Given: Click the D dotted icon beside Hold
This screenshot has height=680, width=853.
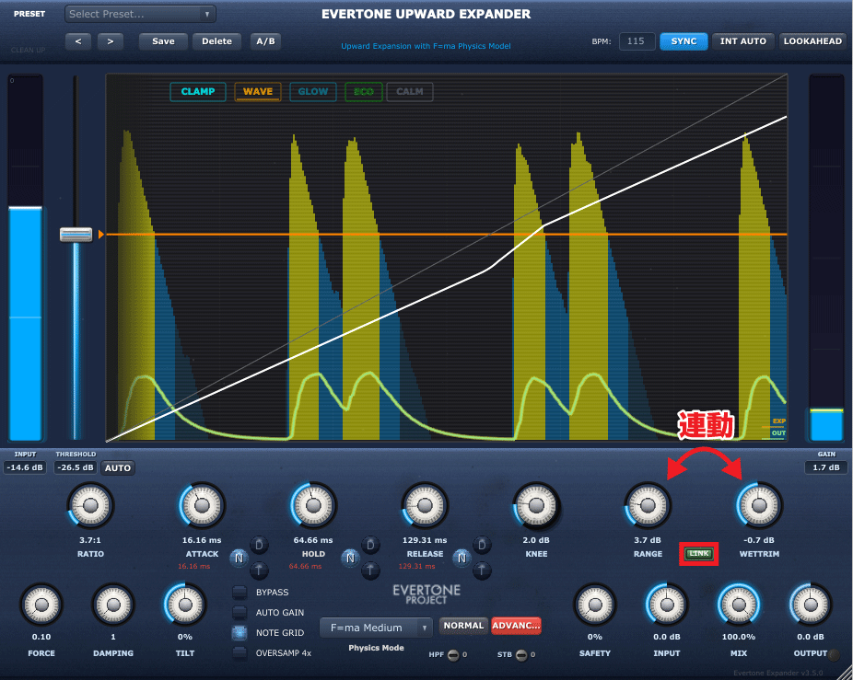Looking at the screenshot, I should click(x=370, y=544).
